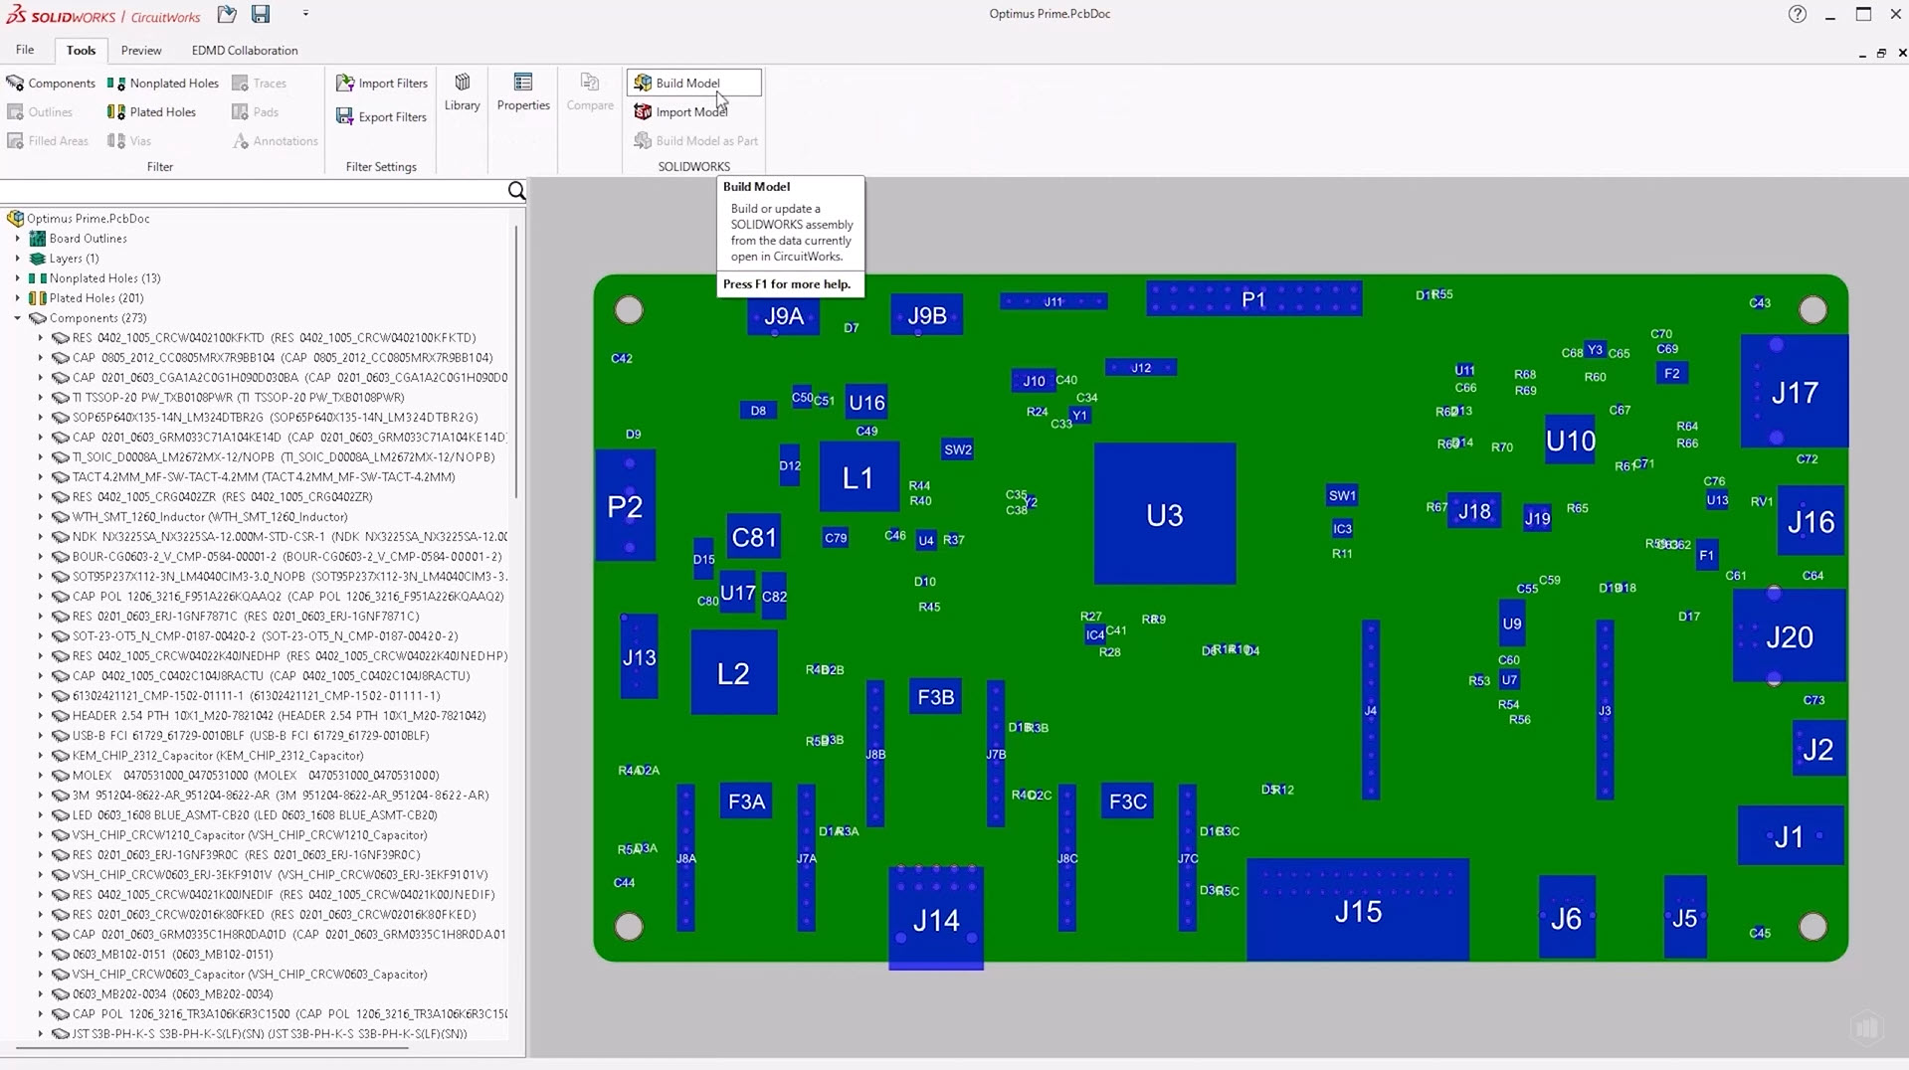Select component U3 on the board
The width and height of the screenshot is (1909, 1070).
point(1164,514)
